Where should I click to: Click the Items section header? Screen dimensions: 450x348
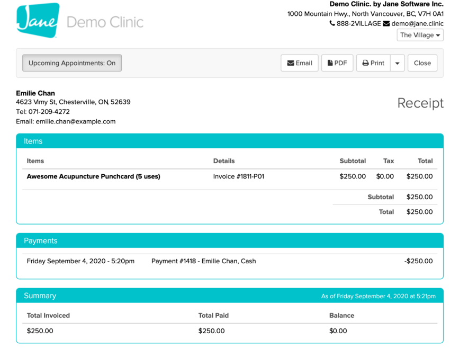click(x=33, y=141)
